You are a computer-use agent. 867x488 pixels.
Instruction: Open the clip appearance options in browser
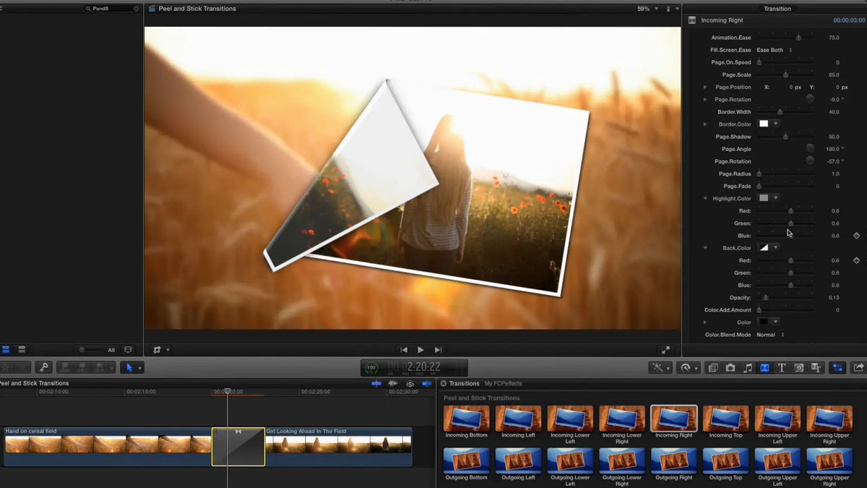tap(129, 350)
